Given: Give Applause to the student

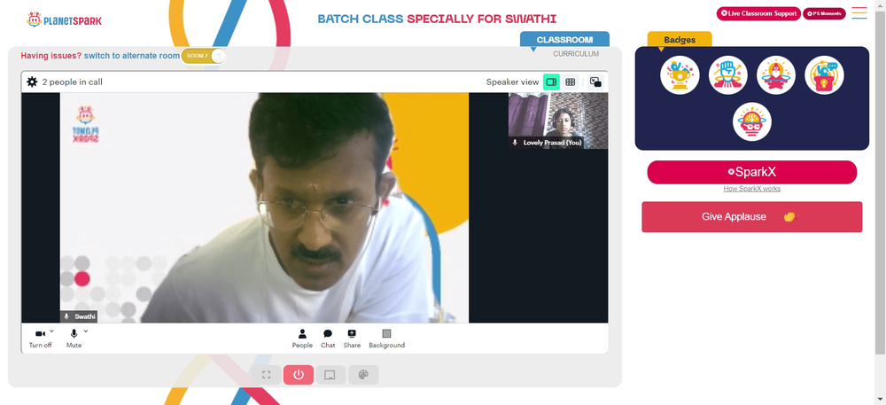Looking at the screenshot, I should pyautogui.click(x=752, y=217).
